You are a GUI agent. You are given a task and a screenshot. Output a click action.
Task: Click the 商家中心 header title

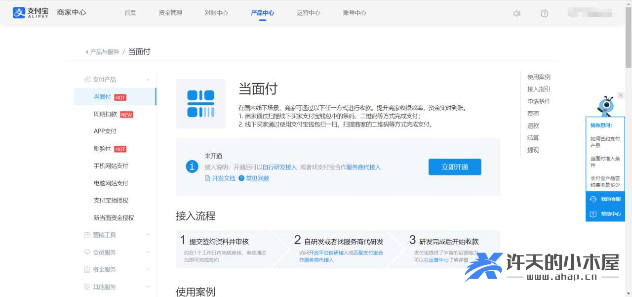pyautogui.click(x=72, y=13)
